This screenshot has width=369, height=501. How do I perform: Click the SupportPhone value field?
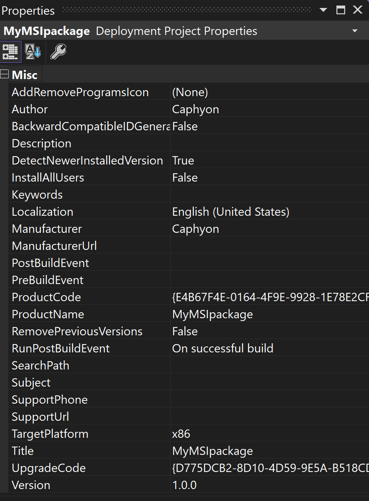[x=270, y=400]
